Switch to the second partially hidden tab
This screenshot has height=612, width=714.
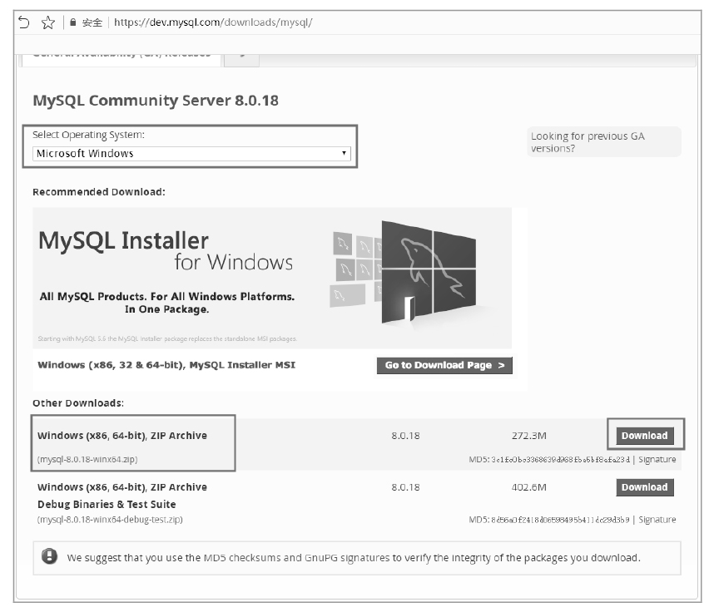click(242, 57)
